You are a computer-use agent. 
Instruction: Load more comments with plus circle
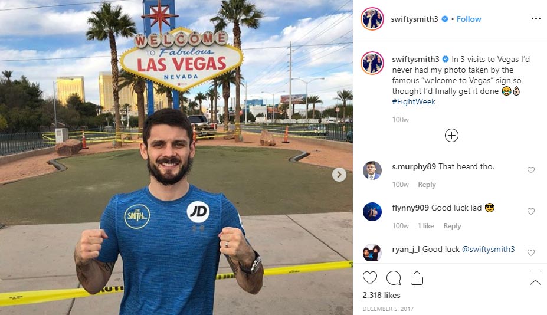(x=451, y=135)
